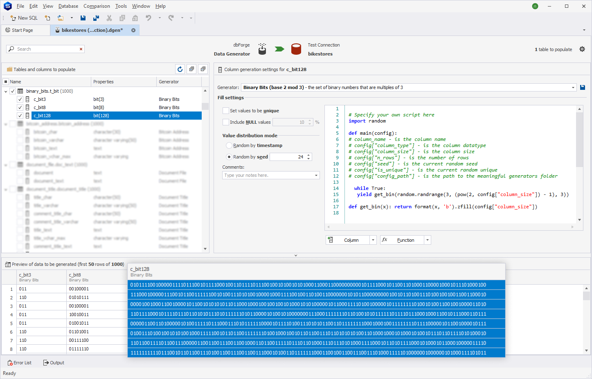
Task: Uncheck the c_bit128 column checkbox
Action: click(x=20, y=116)
